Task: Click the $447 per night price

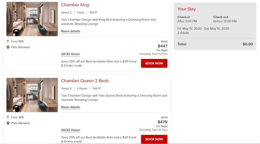Action: 162,46
